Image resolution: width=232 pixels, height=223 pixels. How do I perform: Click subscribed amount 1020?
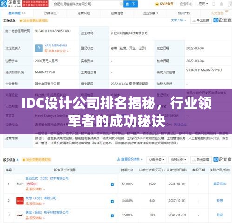coord(152,184)
